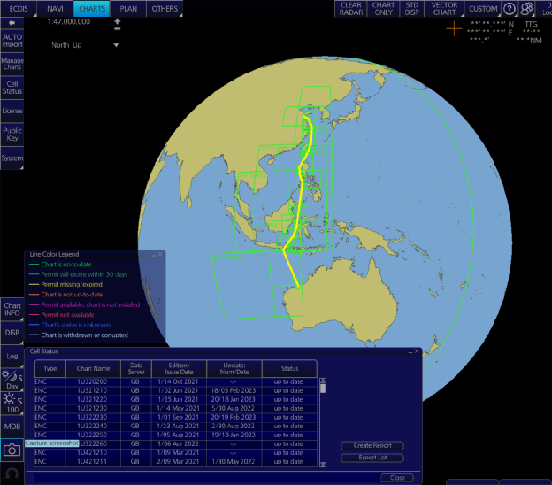
Task: Click 'Chart is withdrawn or corrupted' legend entry
Action: coord(85,335)
